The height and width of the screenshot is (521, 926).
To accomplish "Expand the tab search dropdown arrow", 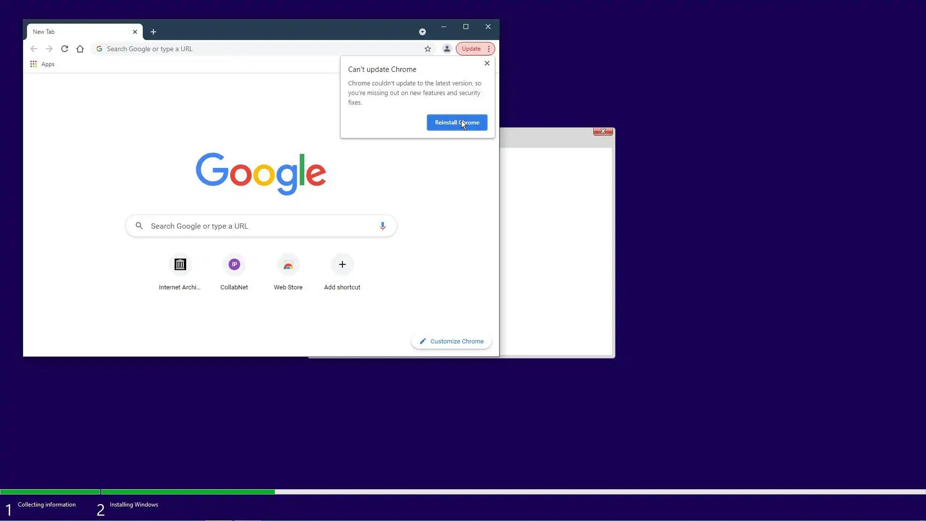I will [422, 32].
